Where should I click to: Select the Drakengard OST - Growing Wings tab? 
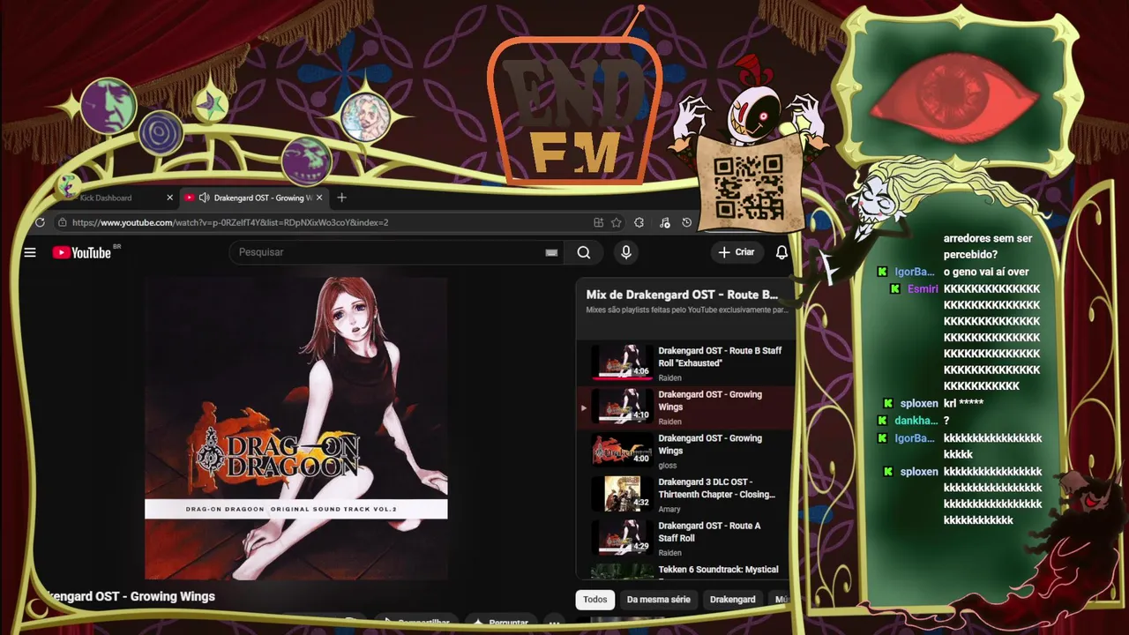pyautogui.click(x=254, y=198)
